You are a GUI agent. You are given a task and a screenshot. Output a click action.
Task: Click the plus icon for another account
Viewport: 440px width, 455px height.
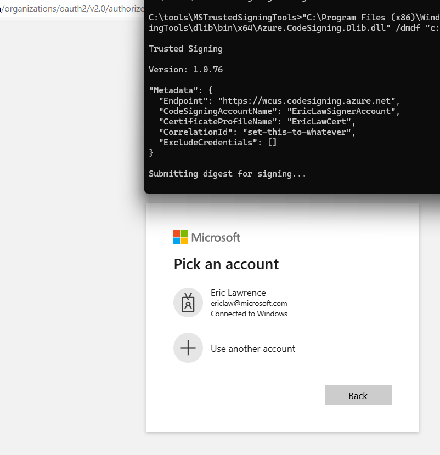coord(188,348)
